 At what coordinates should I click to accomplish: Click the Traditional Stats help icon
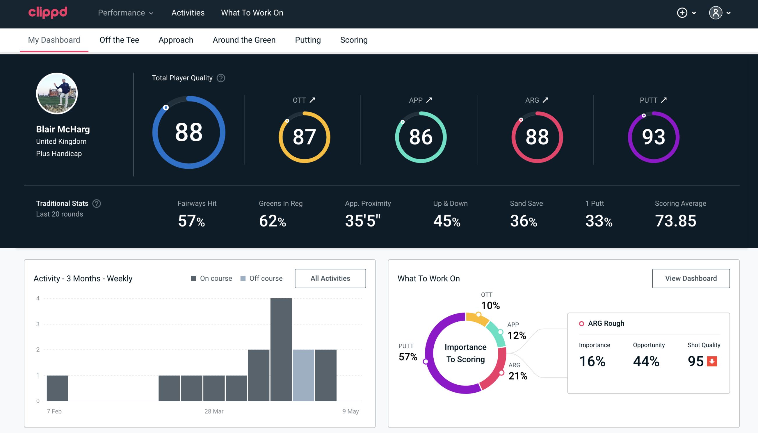(97, 203)
